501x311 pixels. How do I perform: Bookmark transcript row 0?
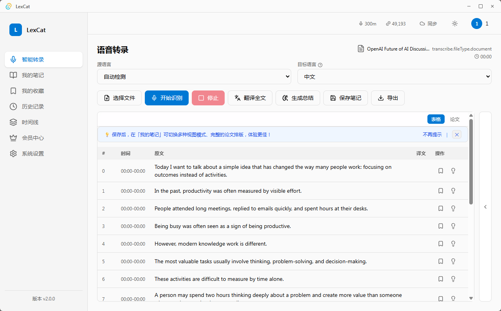point(441,171)
